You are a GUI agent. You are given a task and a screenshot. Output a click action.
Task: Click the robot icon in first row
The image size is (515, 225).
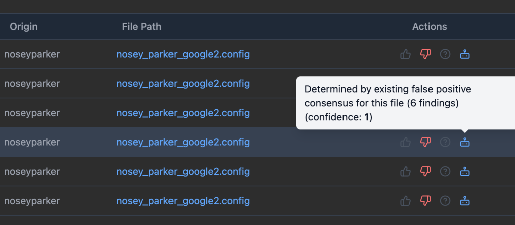click(465, 54)
